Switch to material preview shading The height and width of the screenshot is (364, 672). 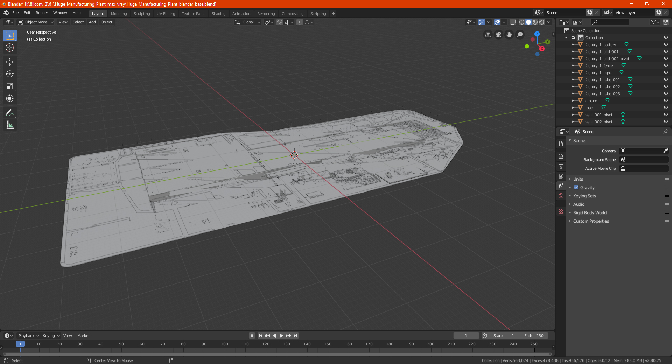(x=535, y=22)
